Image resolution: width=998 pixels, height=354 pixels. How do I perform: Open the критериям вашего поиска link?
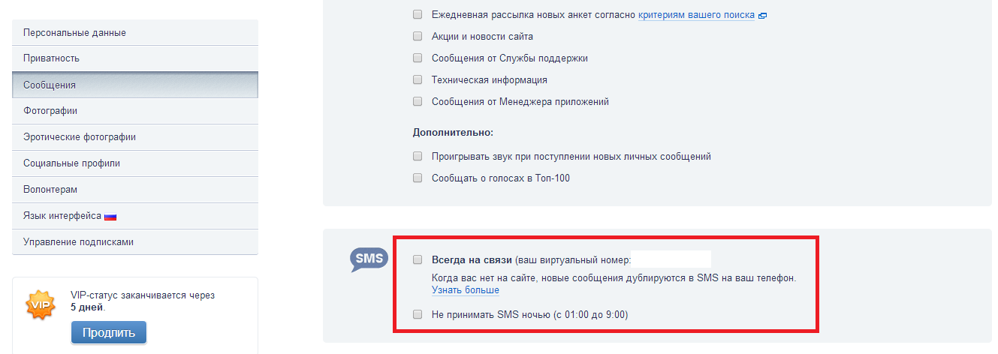tap(697, 15)
